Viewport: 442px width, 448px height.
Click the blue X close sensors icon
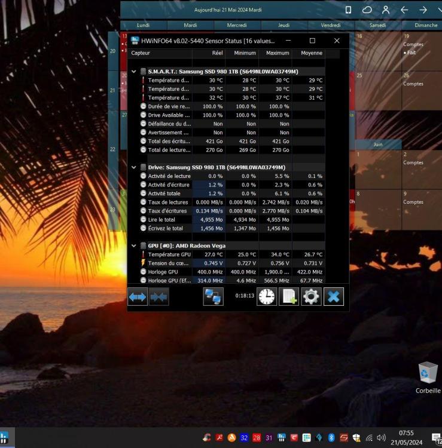334,297
